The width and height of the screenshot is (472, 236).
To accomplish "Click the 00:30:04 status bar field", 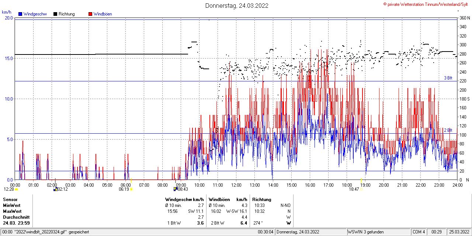I will coord(266,232).
